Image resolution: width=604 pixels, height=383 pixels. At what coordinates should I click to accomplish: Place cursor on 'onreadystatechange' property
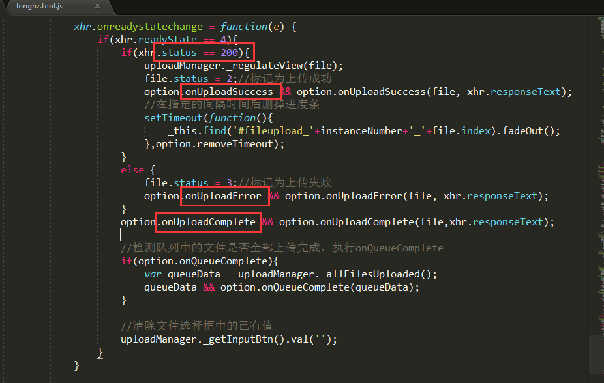[x=150, y=27]
